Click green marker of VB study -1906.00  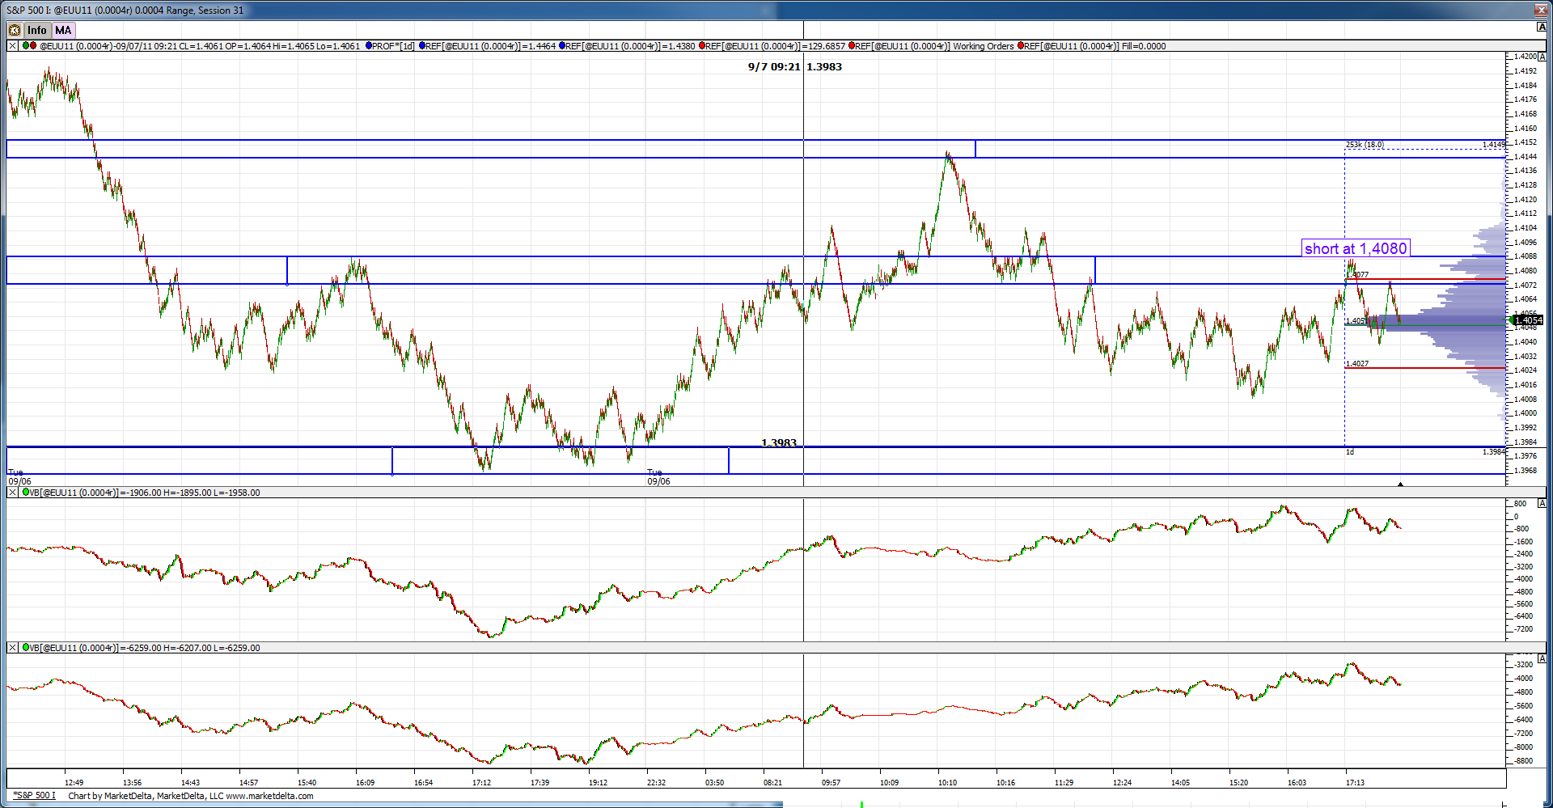coord(26,493)
